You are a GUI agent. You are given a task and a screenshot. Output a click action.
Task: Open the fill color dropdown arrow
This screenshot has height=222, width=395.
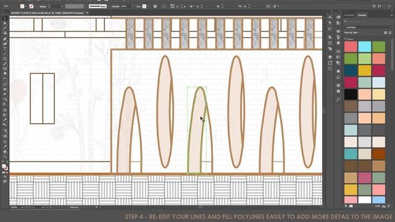pos(26,6)
